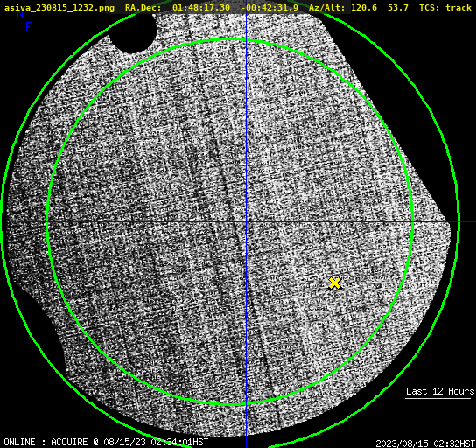476x448 pixels.
Task: Click the ONLINE : ACQUIRE status line
Action: tap(106, 442)
